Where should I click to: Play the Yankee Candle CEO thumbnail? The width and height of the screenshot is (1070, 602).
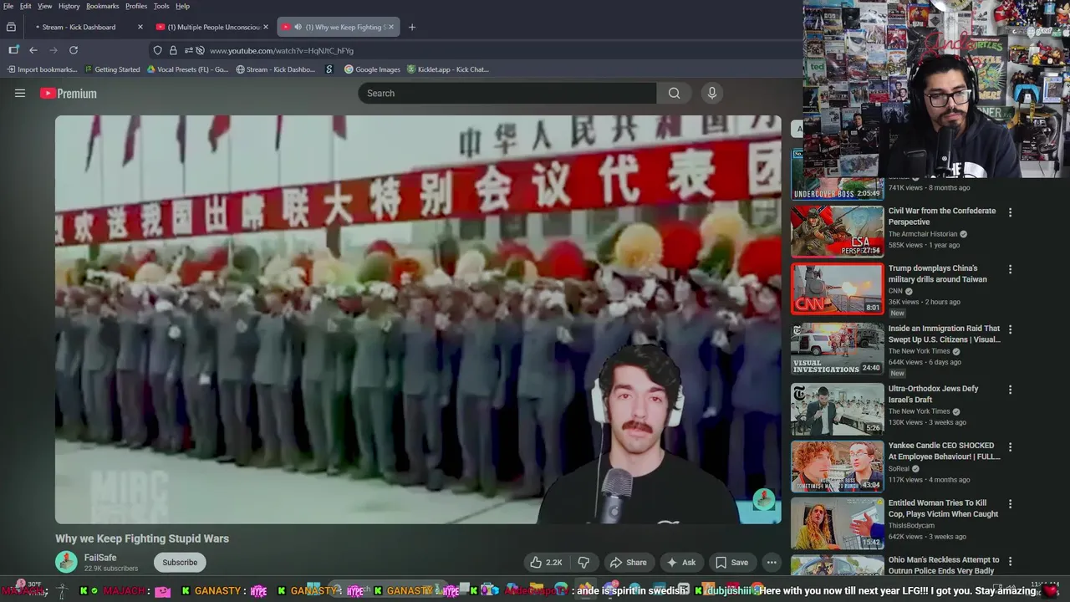pos(837,467)
